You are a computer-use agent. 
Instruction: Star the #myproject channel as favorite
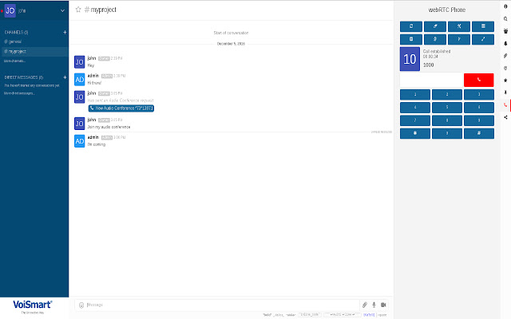click(x=78, y=10)
